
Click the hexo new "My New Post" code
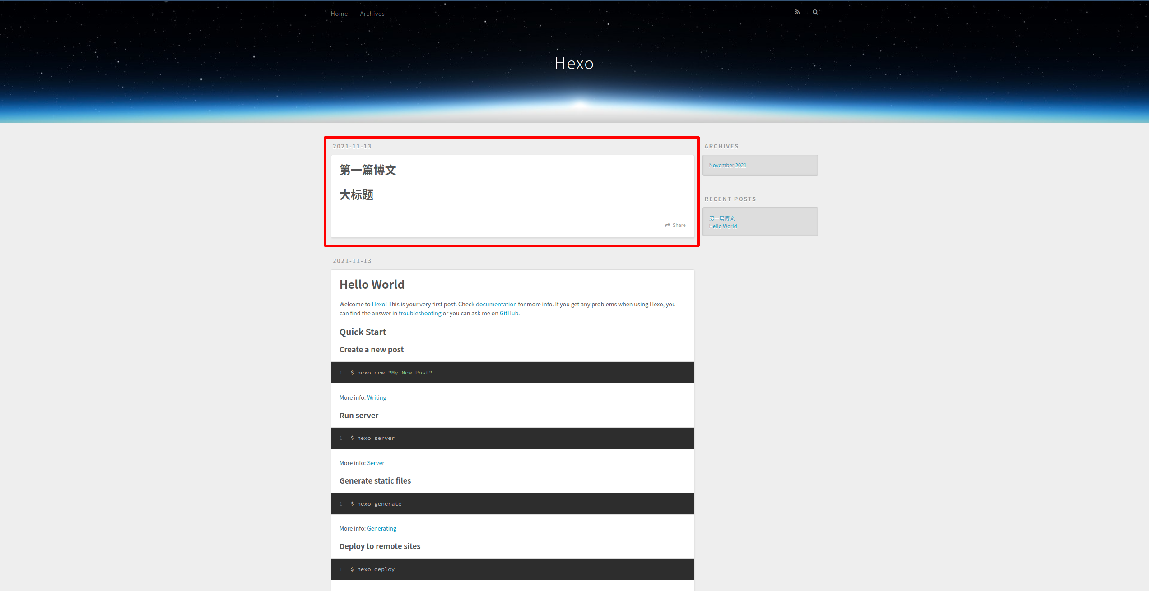point(391,373)
